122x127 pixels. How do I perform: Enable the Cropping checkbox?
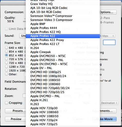6,103
